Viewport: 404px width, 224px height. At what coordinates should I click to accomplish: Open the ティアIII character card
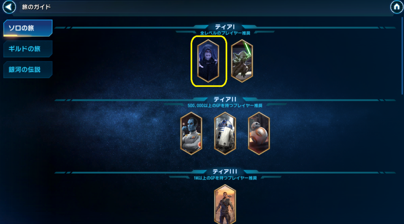tap(225, 204)
